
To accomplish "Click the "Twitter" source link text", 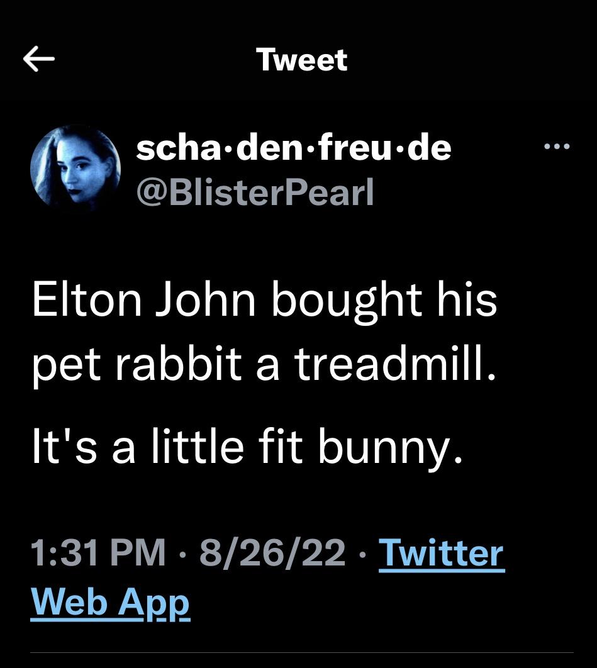I will pos(441,554).
